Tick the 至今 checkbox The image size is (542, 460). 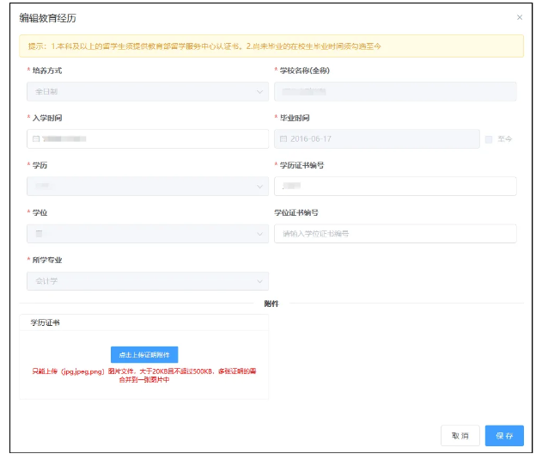point(489,139)
